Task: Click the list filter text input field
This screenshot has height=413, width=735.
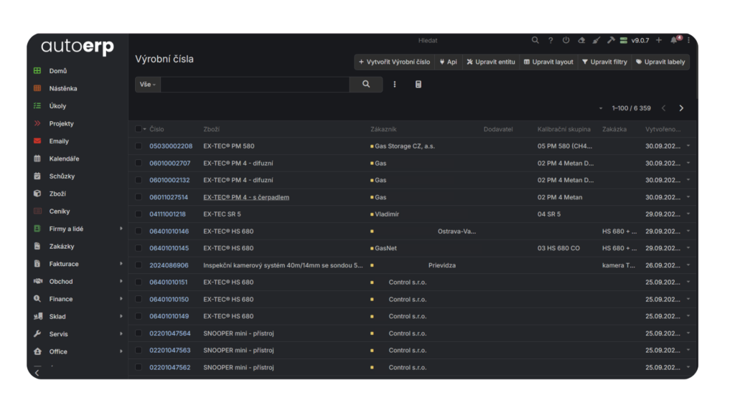Action: click(x=255, y=85)
